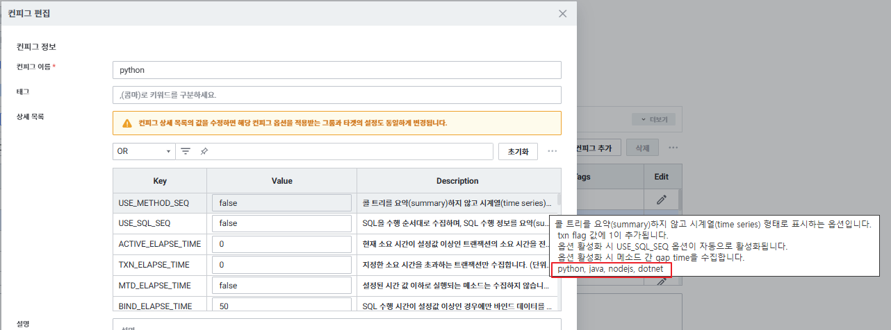Click the pin icon in filter bar
The width and height of the screenshot is (891, 330).
(204, 151)
